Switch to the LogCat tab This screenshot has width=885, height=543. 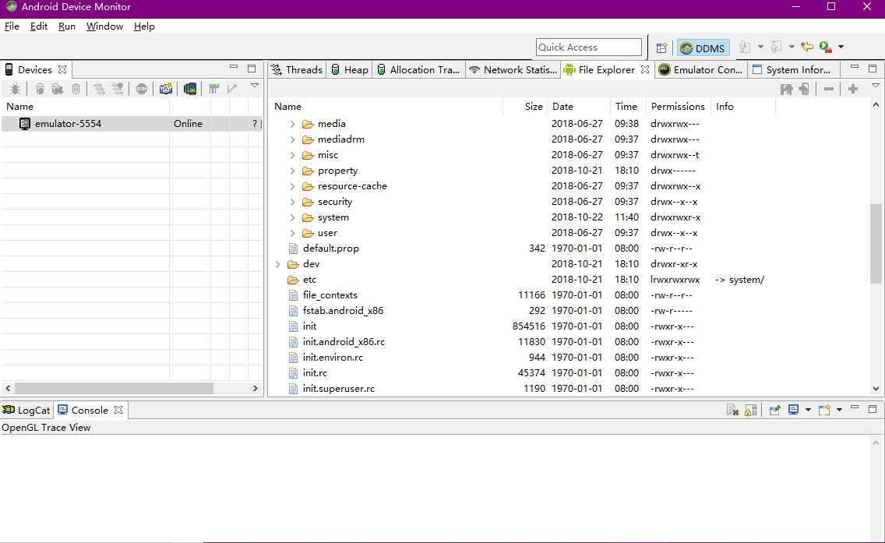[x=26, y=410]
